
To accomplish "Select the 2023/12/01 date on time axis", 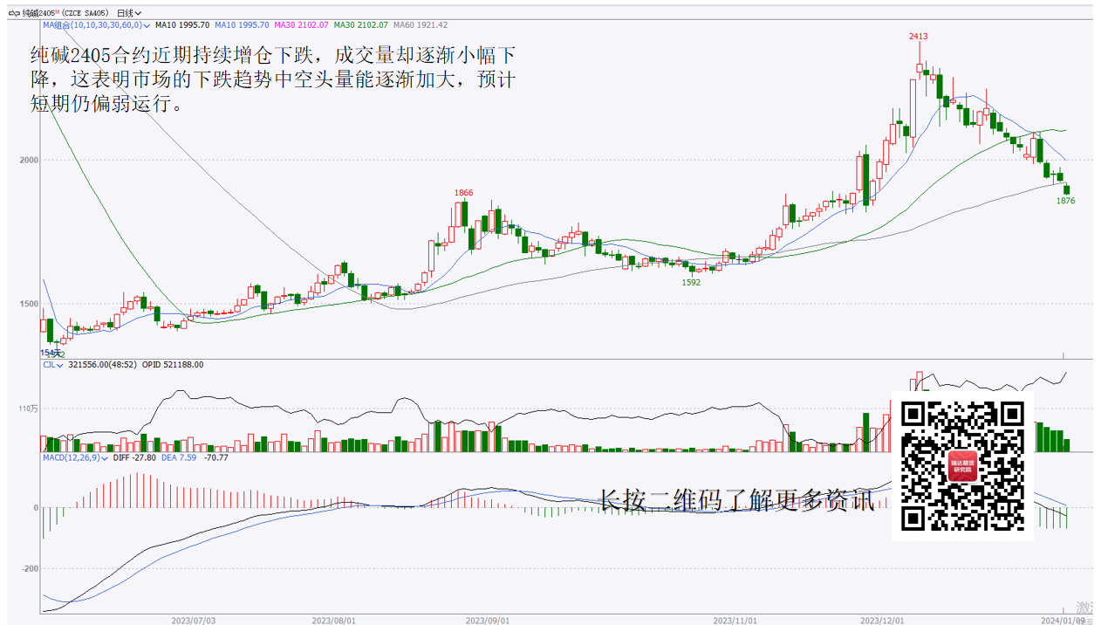I will (881, 620).
